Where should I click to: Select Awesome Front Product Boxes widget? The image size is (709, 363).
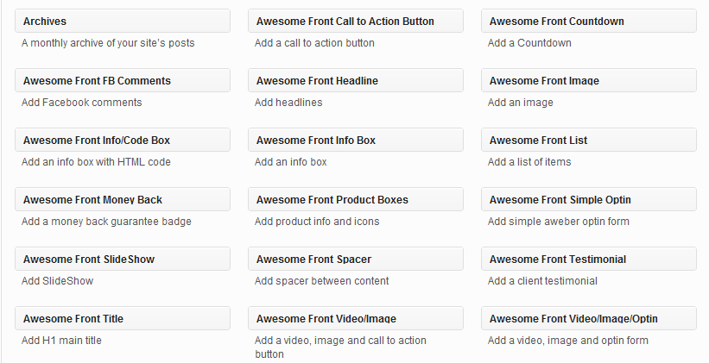click(356, 199)
